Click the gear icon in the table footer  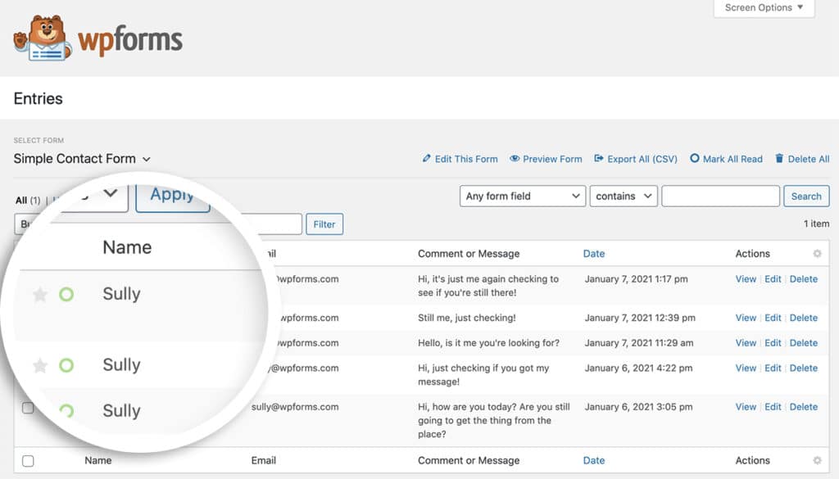coord(817,460)
